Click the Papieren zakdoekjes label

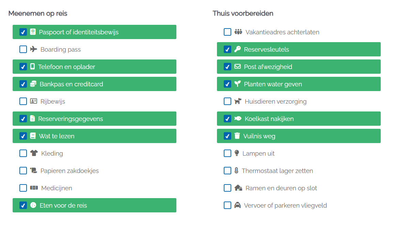pos(69,171)
